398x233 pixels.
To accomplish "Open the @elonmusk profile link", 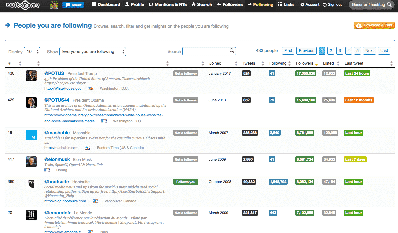I will pos(57,159).
